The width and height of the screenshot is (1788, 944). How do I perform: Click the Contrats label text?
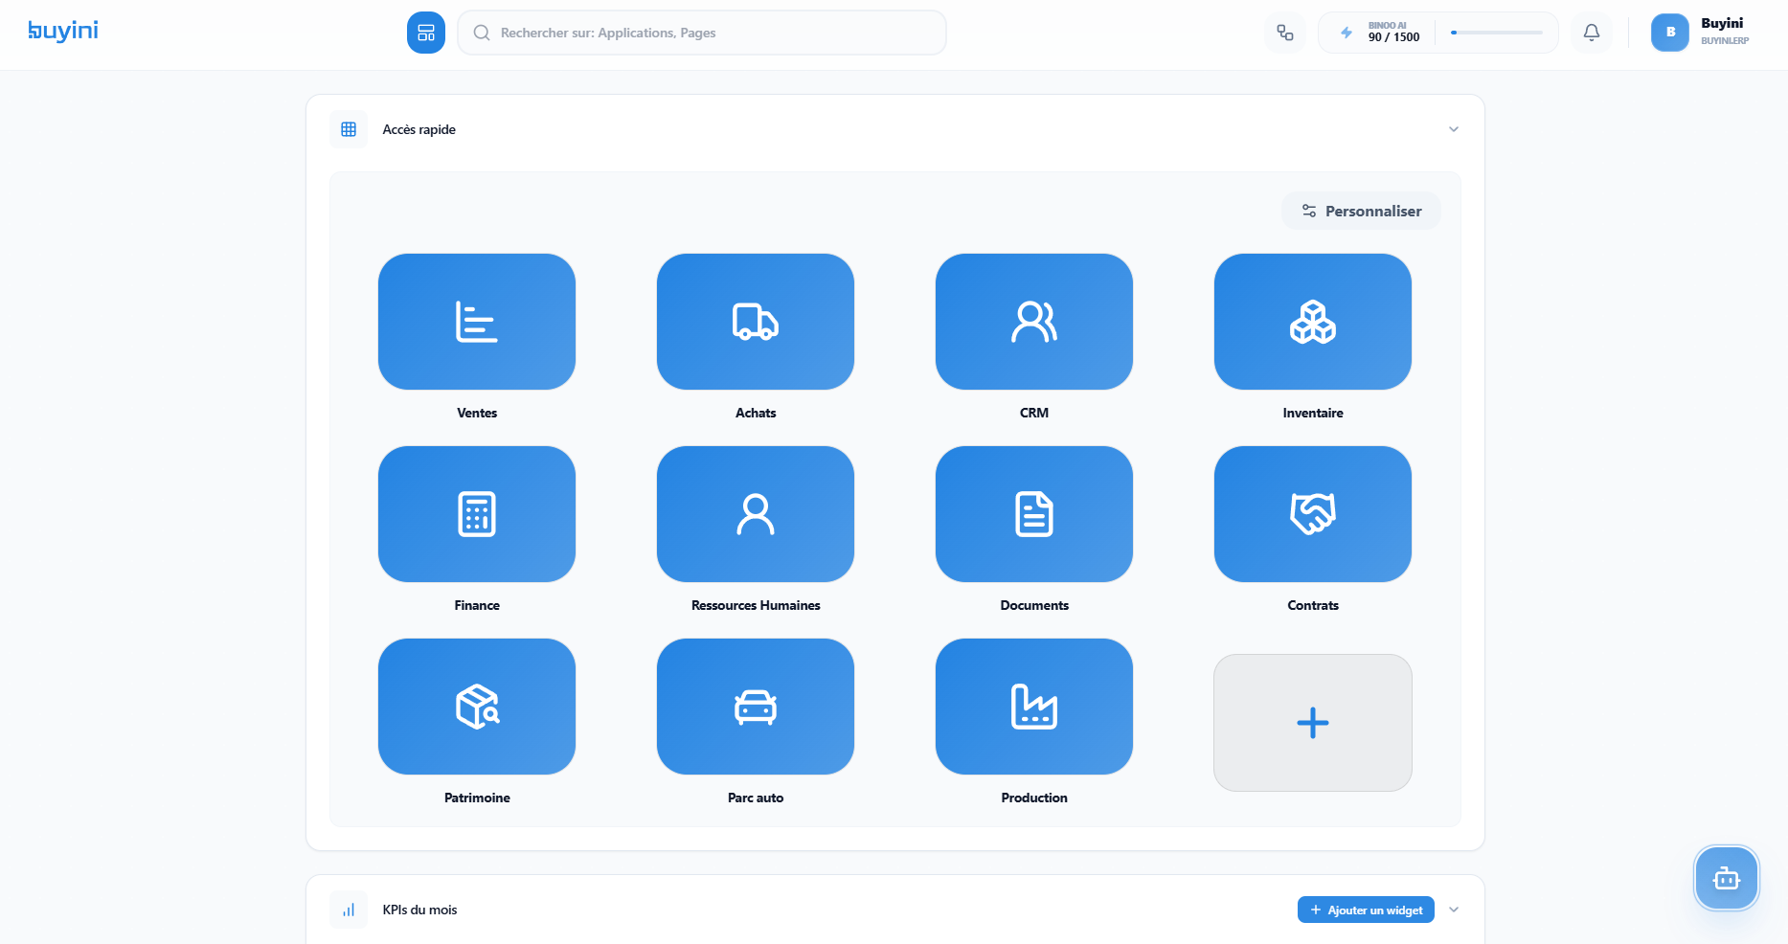pyautogui.click(x=1313, y=605)
